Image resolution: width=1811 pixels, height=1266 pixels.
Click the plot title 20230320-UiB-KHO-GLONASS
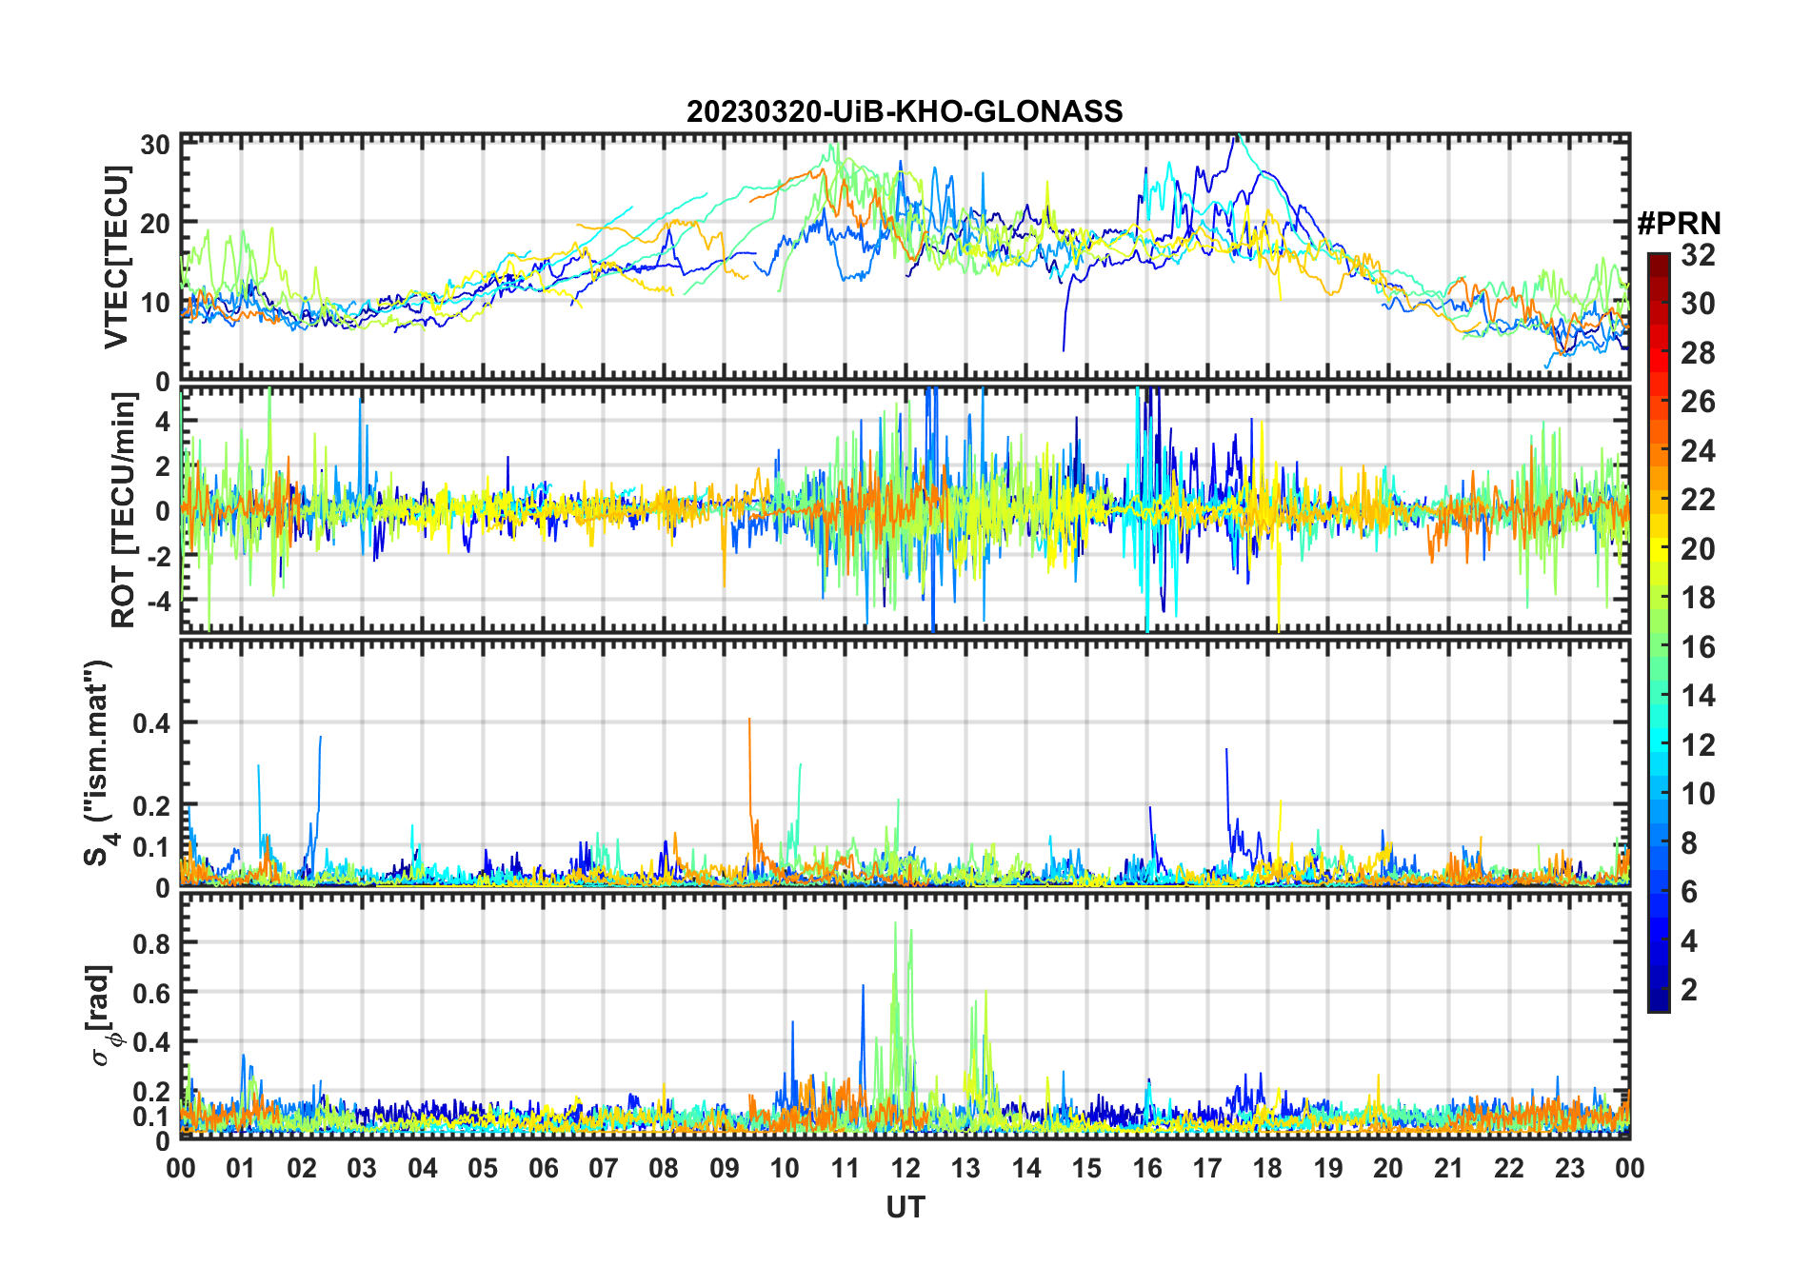click(905, 111)
